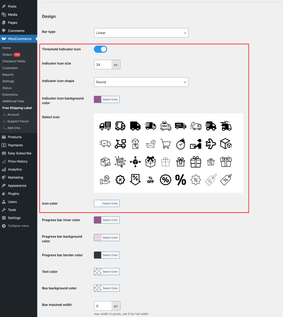
Task: Select the parachute package icon
Action: pos(135,144)
